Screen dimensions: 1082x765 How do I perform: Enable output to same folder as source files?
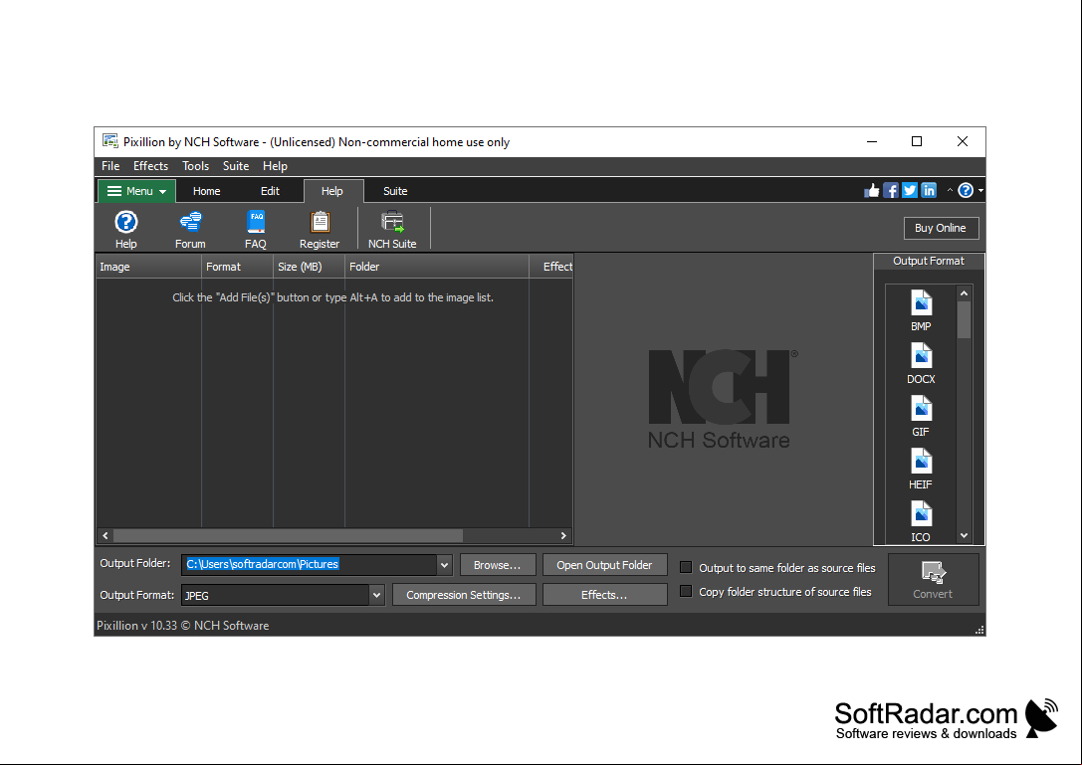point(686,567)
